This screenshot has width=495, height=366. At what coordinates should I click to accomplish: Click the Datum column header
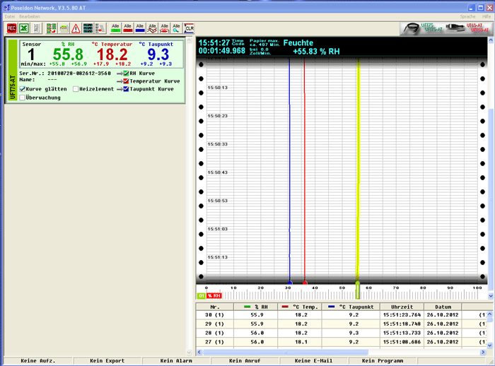coord(443,307)
